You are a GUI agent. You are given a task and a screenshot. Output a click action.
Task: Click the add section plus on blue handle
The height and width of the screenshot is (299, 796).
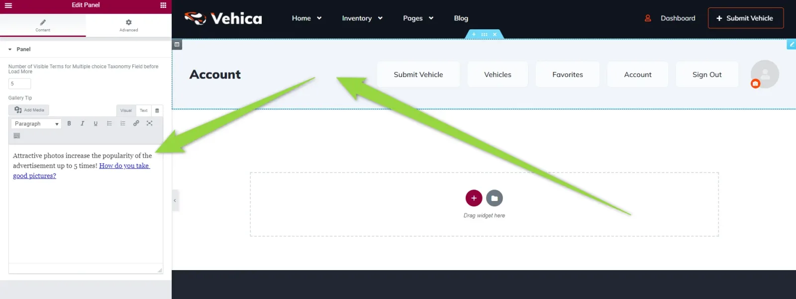474,34
